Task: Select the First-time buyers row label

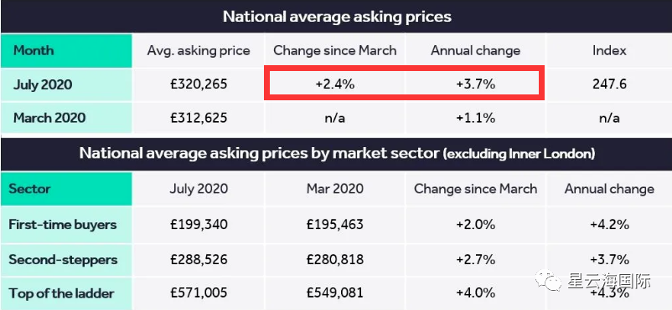Action: tap(63, 225)
